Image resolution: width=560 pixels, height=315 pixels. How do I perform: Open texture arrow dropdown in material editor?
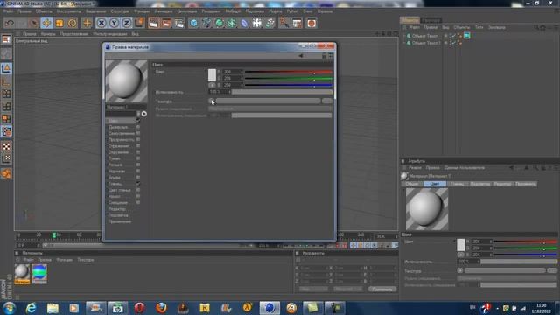(x=212, y=101)
